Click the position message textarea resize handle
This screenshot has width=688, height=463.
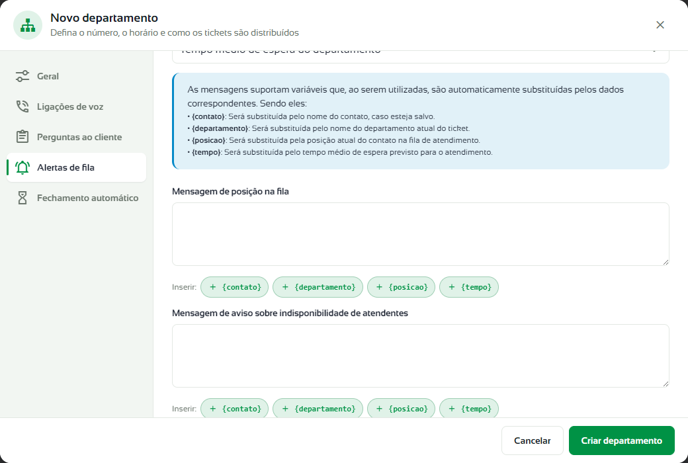point(666,262)
